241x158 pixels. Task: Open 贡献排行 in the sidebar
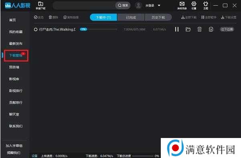coord(16,102)
